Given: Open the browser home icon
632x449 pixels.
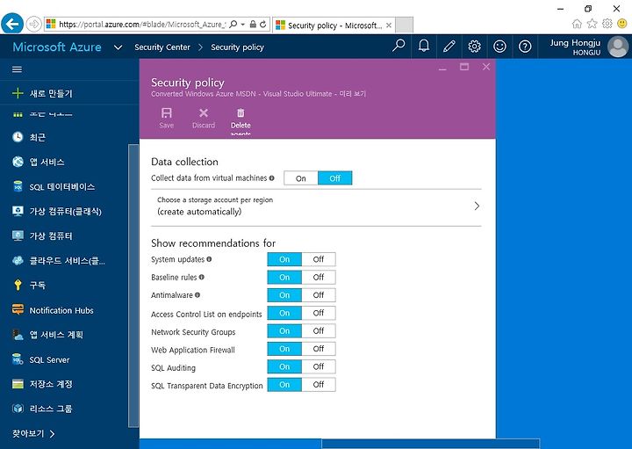Looking at the screenshot, I should click(x=577, y=24).
